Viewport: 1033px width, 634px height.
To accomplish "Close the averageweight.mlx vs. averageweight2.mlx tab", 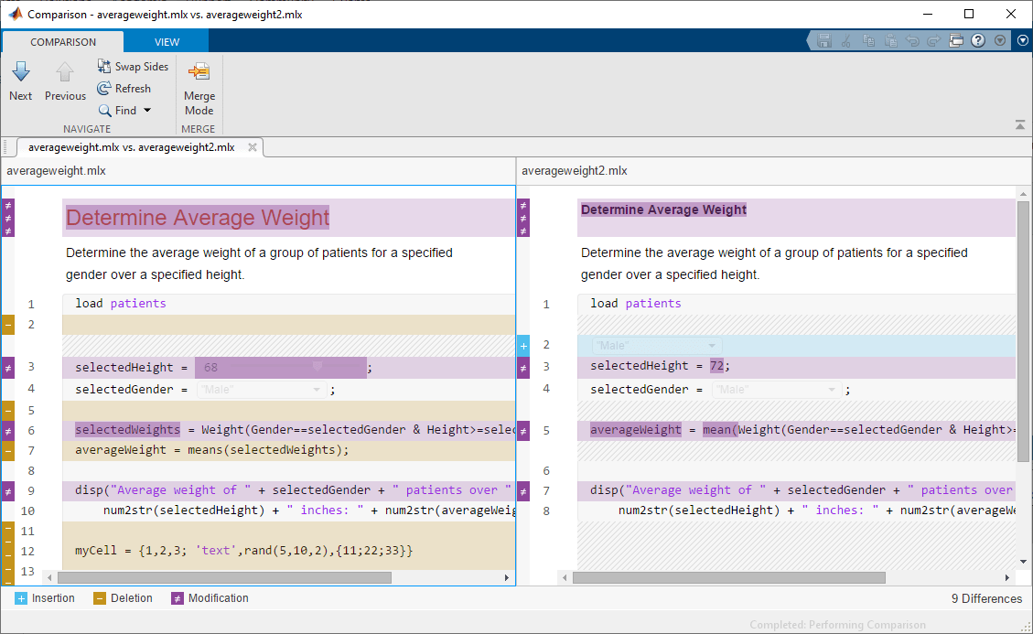I will pos(253,146).
